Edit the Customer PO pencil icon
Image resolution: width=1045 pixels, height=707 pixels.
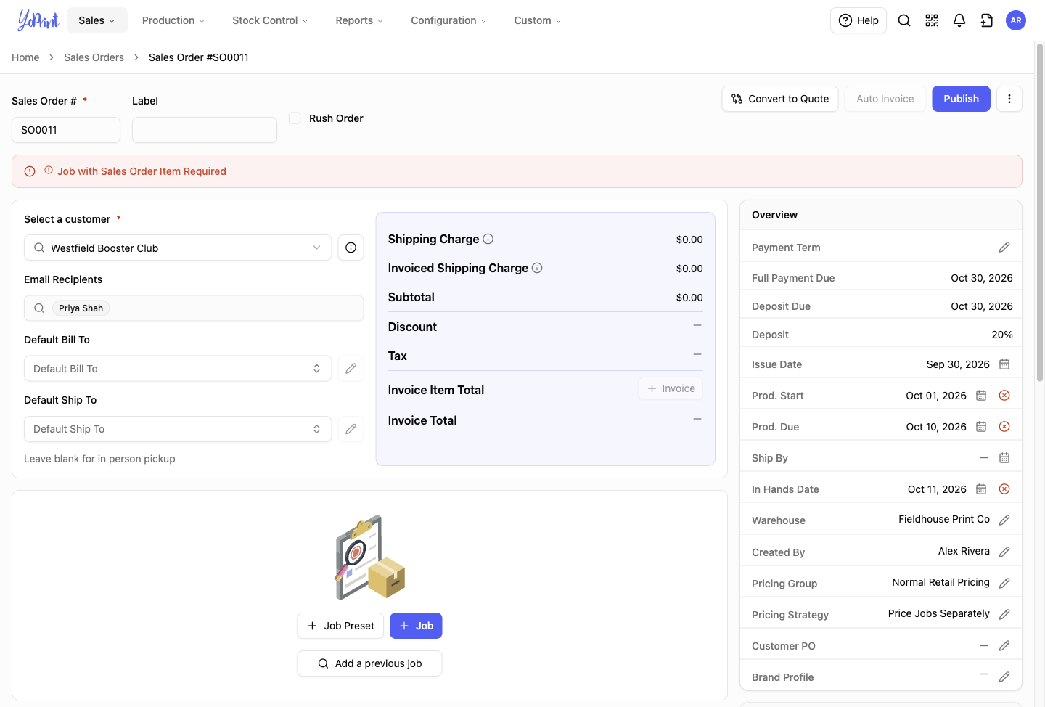tap(1004, 646)
